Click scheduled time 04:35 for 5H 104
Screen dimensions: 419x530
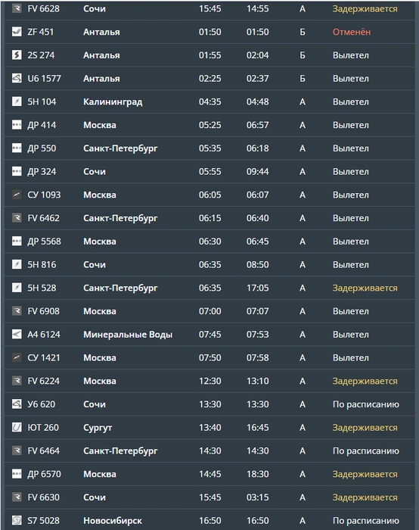210,101
